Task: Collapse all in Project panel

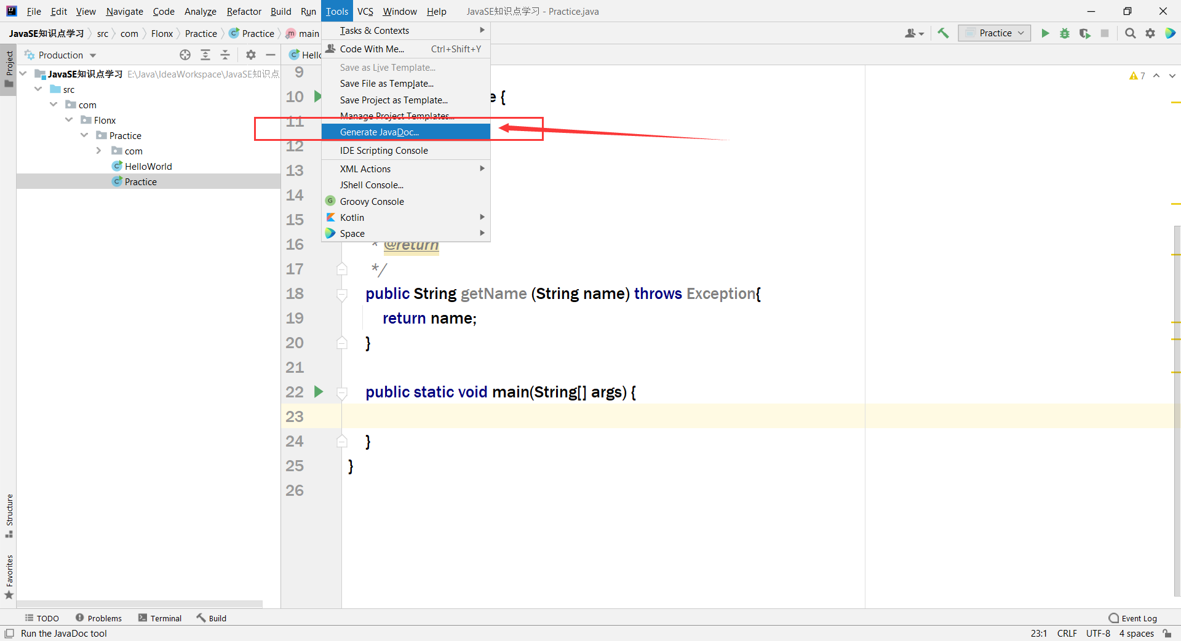Action: [x=225, y=55]
